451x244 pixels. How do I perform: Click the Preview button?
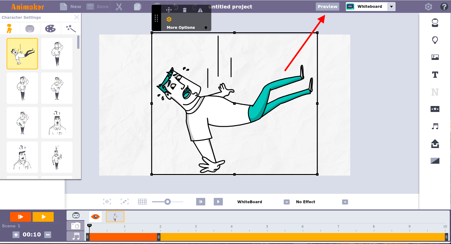click(327, 6)
